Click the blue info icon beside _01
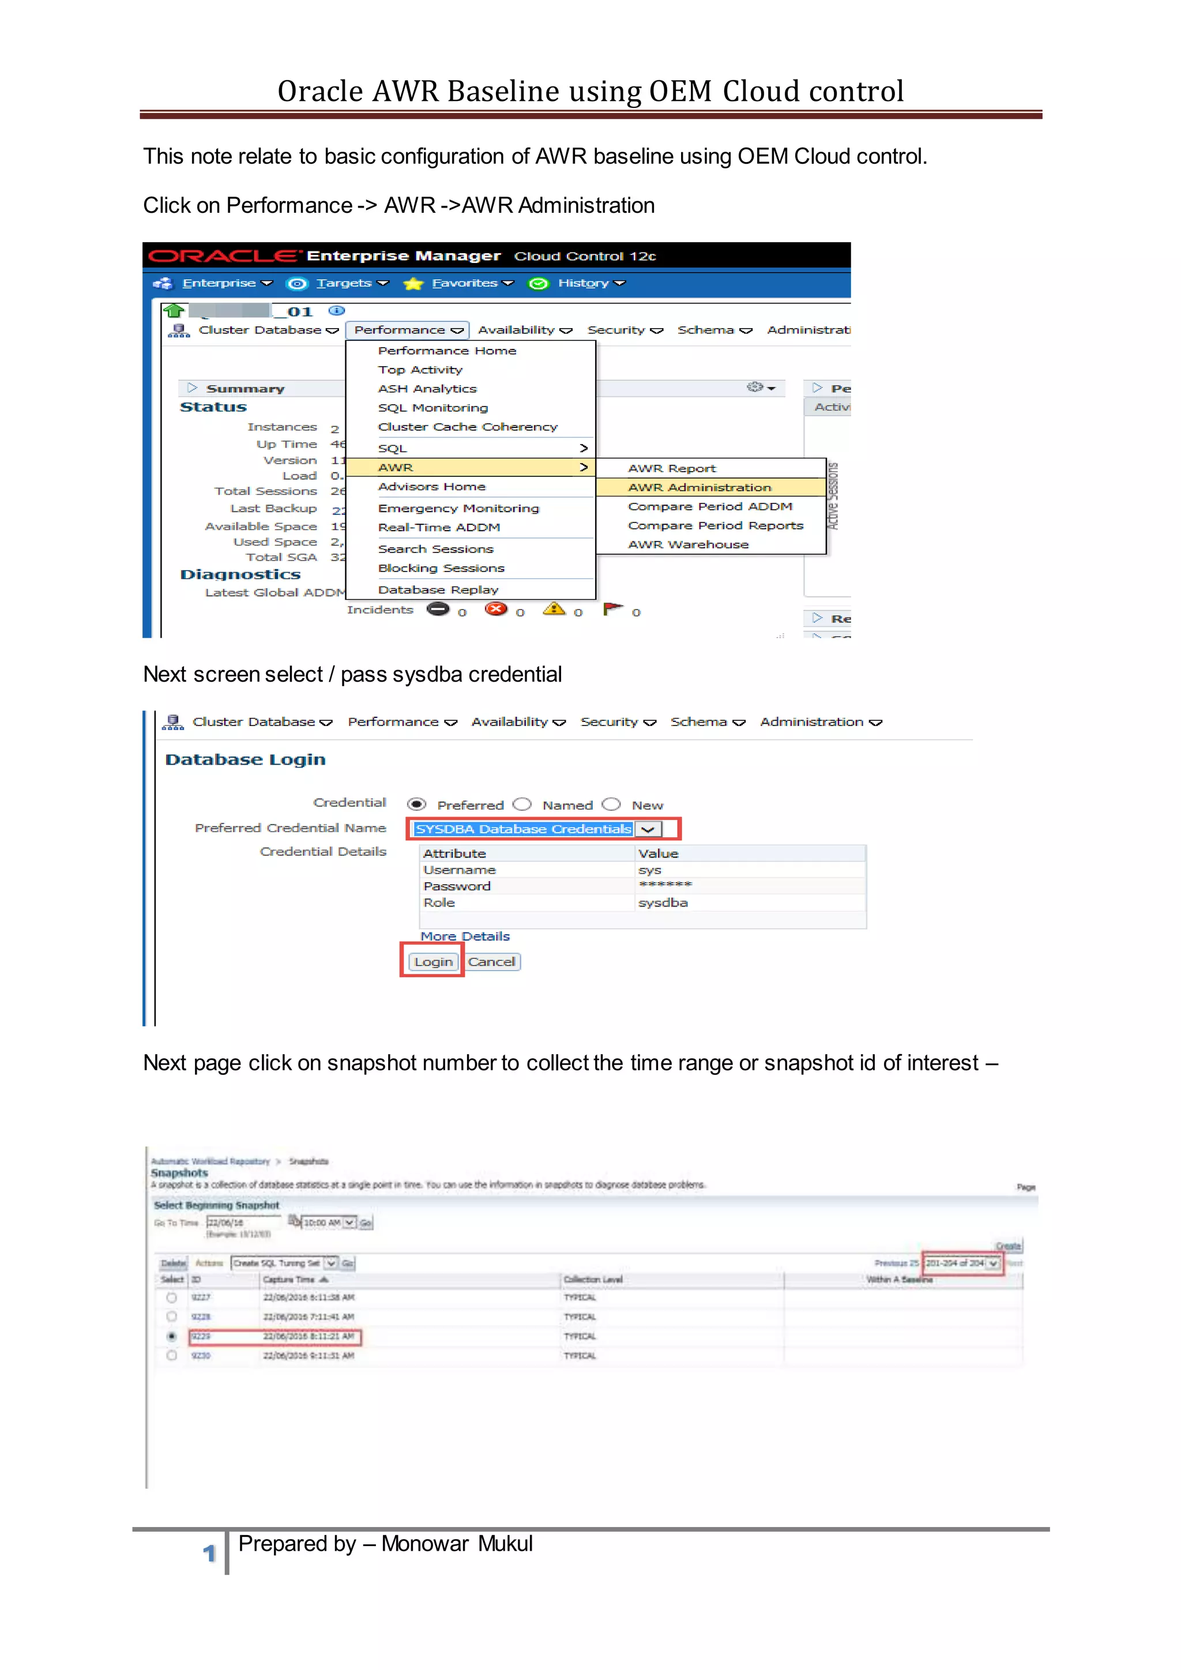The width and height of the screenshot is (1181, 1670). pyautogui.click(x=336, y=311)
